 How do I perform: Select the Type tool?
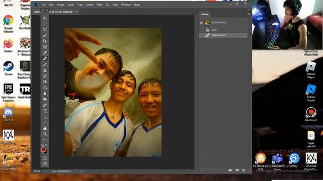tap(45, 111)
